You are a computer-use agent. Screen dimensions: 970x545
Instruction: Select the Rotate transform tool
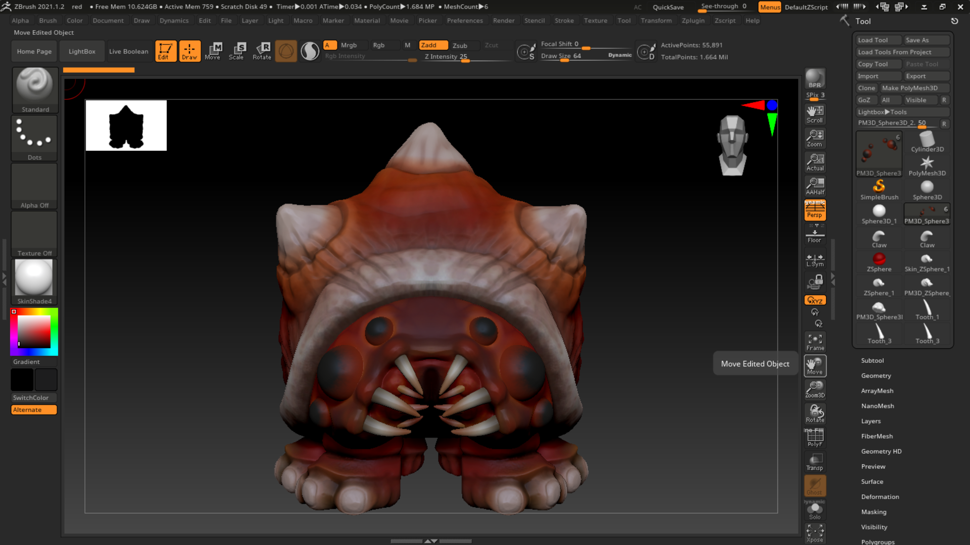[262, 51]
